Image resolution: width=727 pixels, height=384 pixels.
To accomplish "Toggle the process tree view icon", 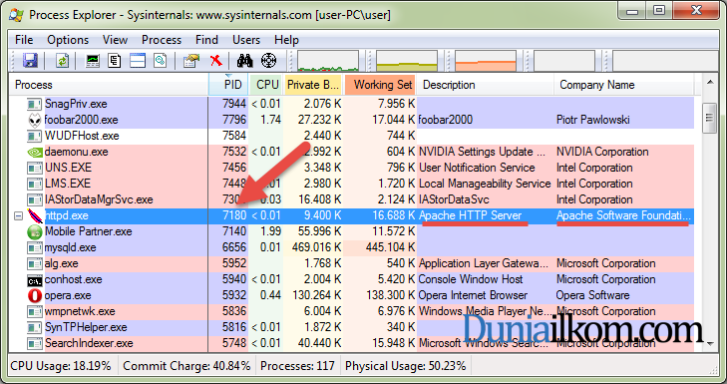I will pyautogui.click(x=115, y=61).
